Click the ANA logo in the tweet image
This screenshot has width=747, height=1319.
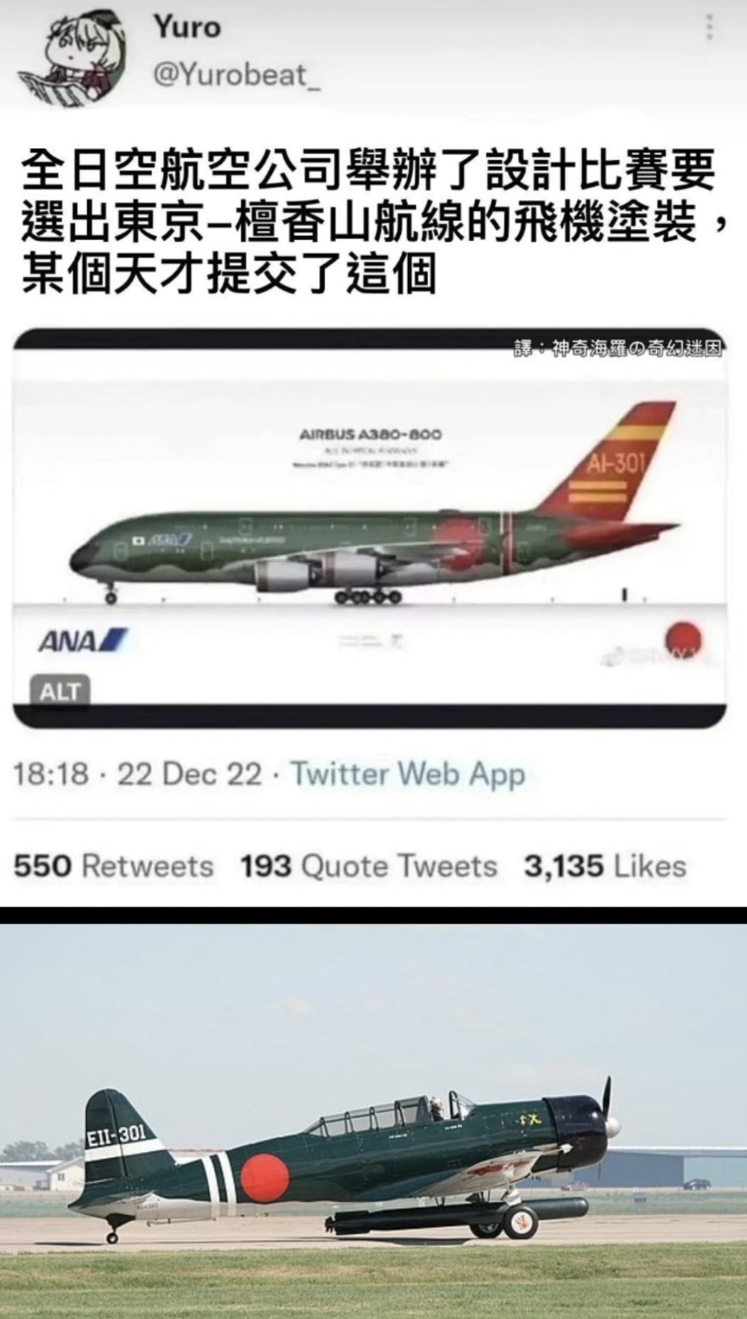point(83,642)
